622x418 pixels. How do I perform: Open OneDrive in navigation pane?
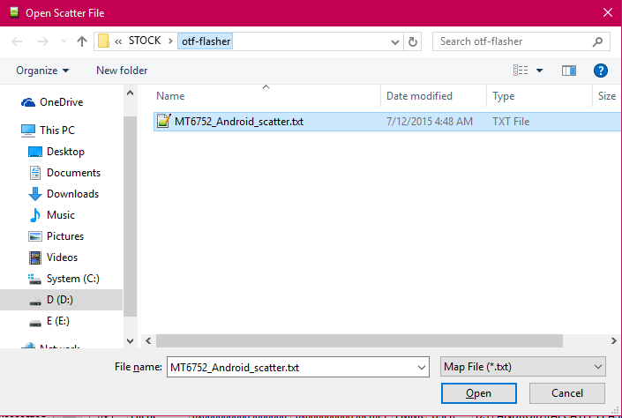pos(62,102)
